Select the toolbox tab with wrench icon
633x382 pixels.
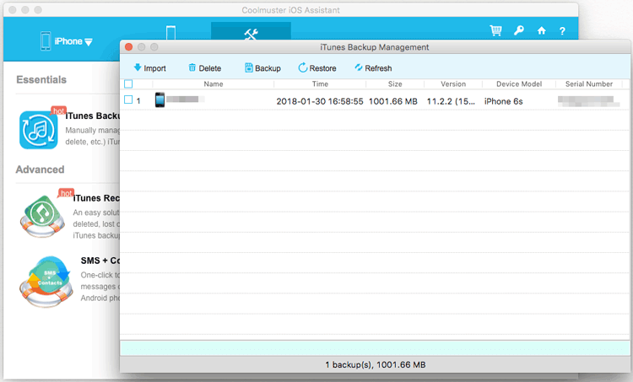pos(251,31)
